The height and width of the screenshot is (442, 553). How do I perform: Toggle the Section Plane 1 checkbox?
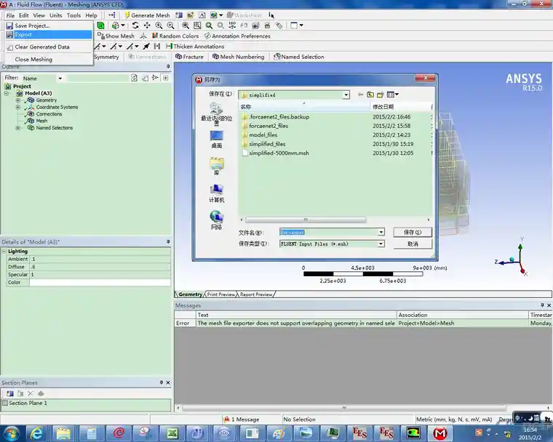point(5,403)
